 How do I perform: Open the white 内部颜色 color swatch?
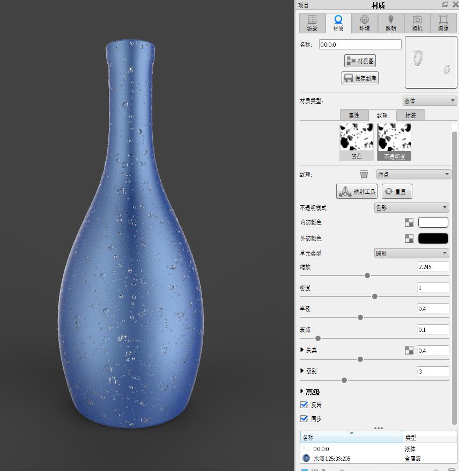coord(433,222)
